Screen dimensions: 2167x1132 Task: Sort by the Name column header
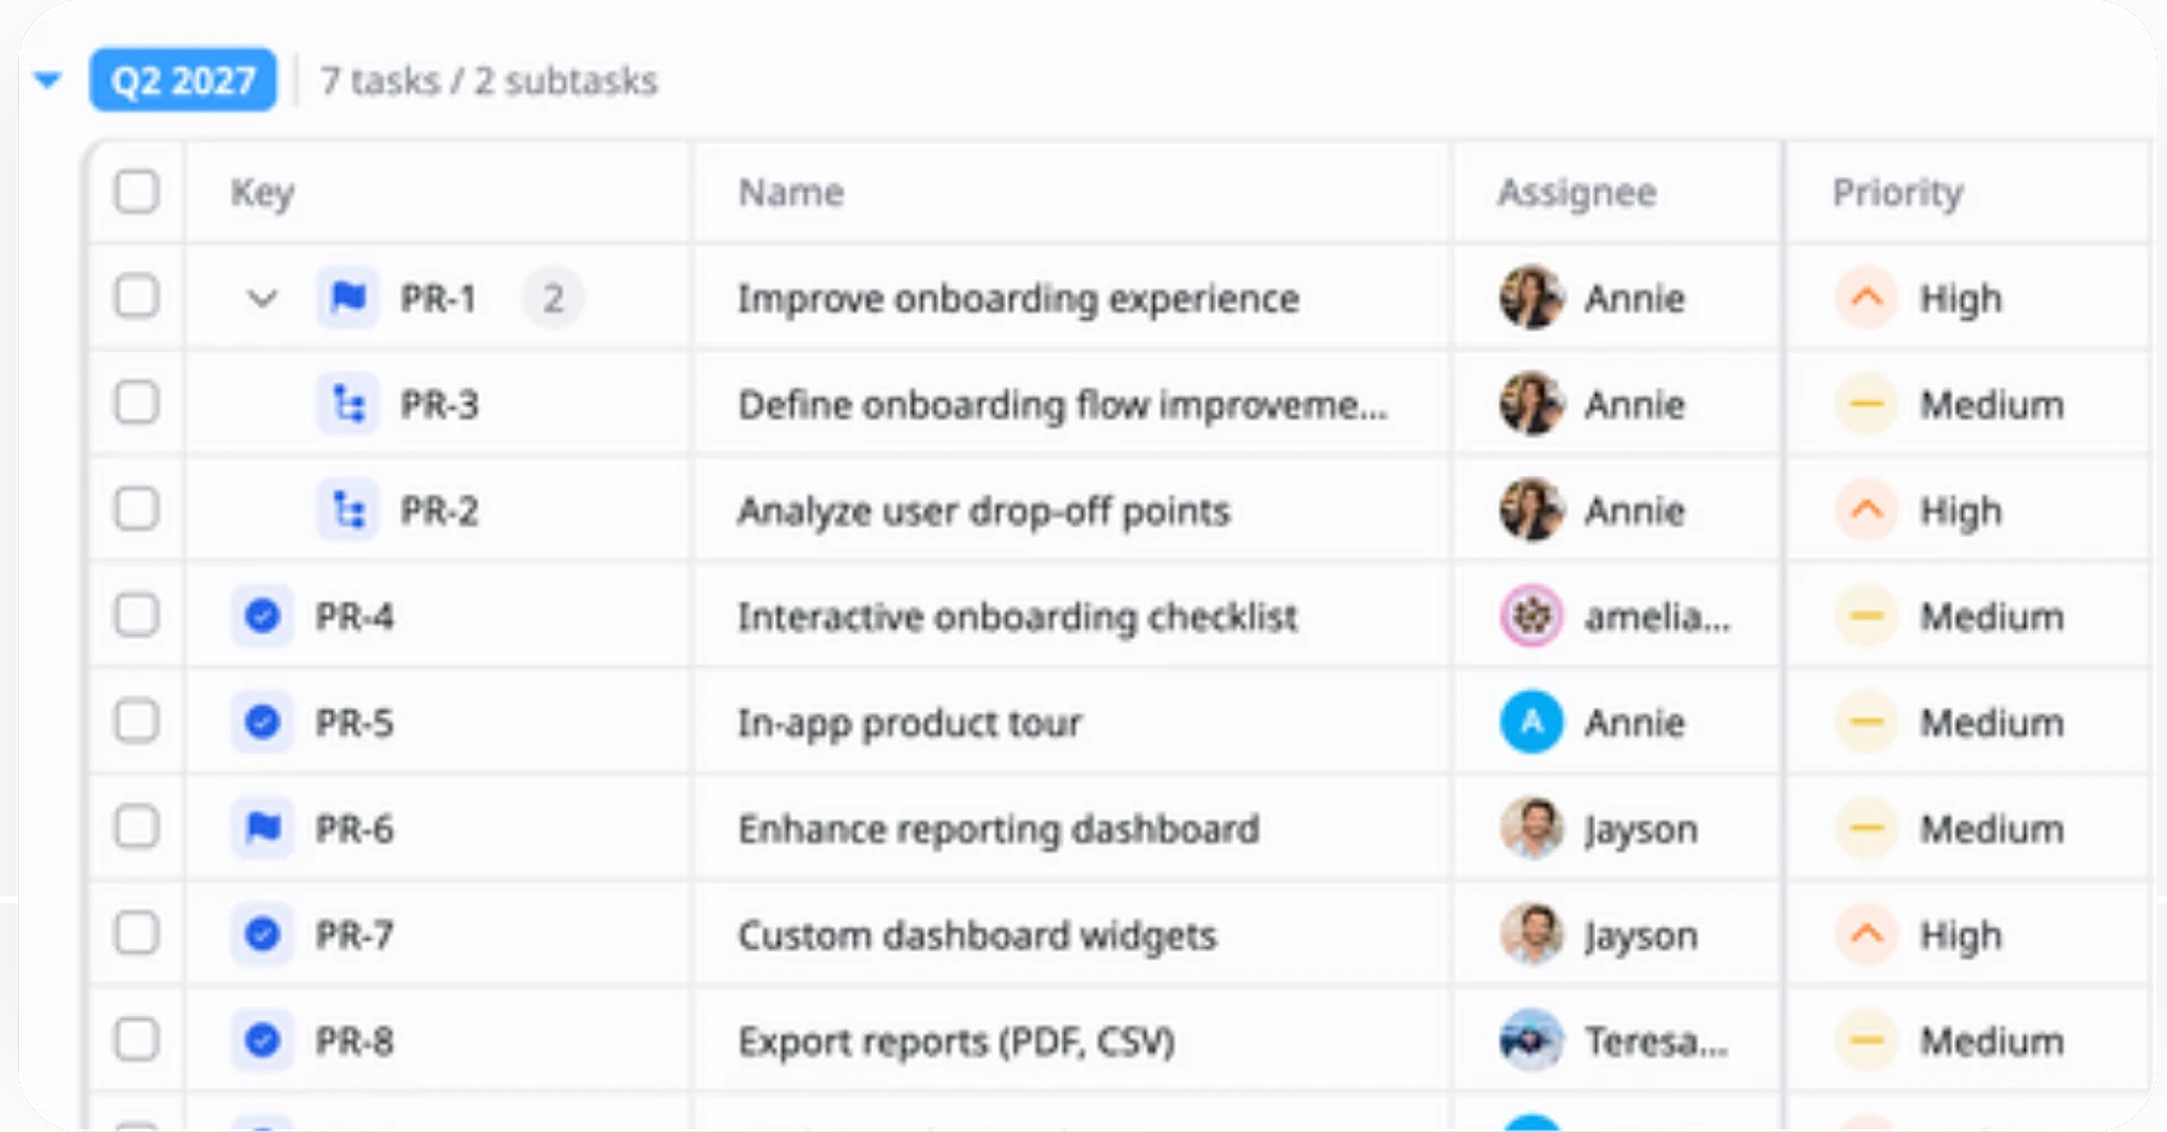[791, 193]
